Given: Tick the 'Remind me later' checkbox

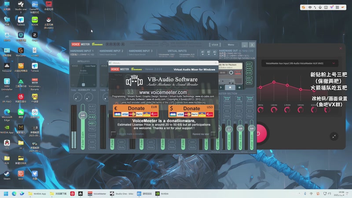Looking at the screenshot, I should coord(213,134).
